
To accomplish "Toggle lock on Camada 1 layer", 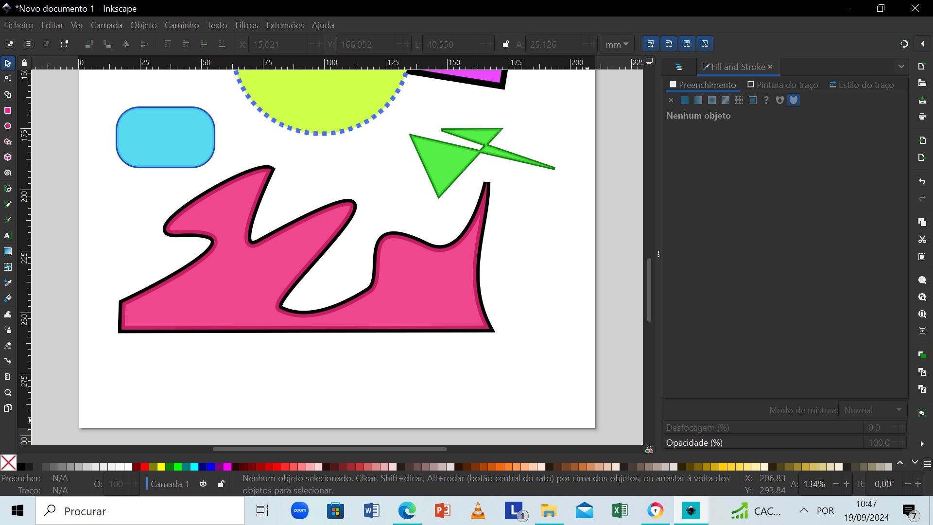I will 221,484.
